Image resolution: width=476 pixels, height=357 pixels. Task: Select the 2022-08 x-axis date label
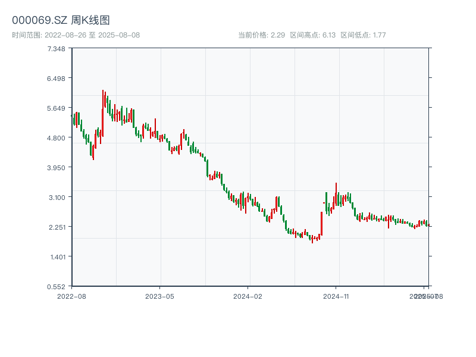(x=71, y=296)
